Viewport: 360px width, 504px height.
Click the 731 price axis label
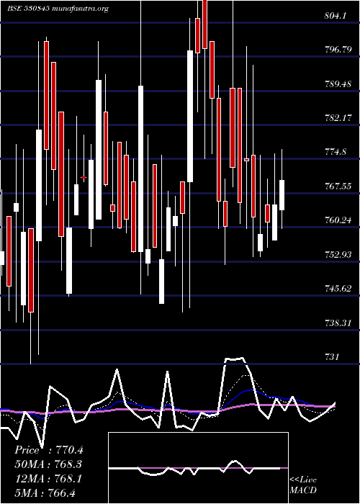[331, 356]
